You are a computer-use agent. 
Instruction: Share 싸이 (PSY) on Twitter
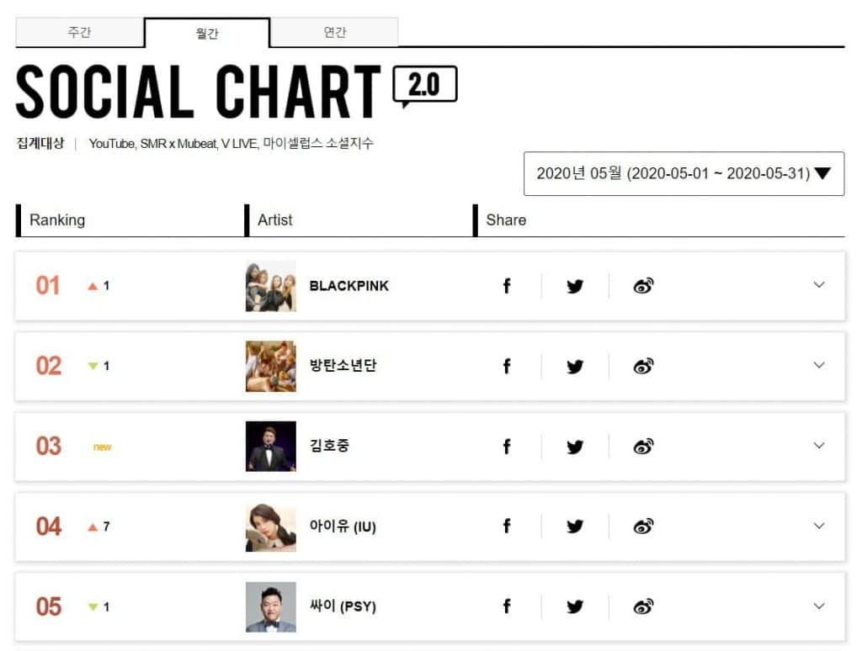coord(575,606)
